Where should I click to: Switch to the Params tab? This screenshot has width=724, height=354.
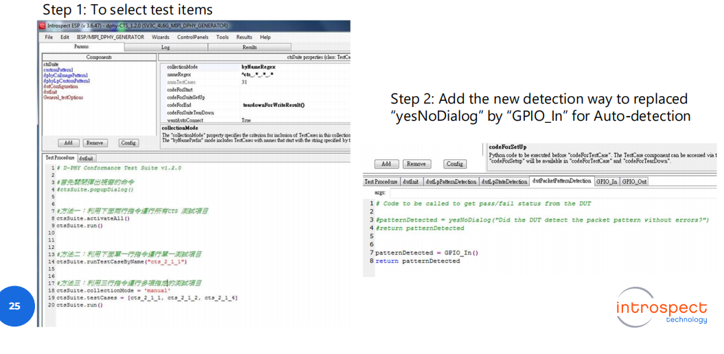[82, 47]
